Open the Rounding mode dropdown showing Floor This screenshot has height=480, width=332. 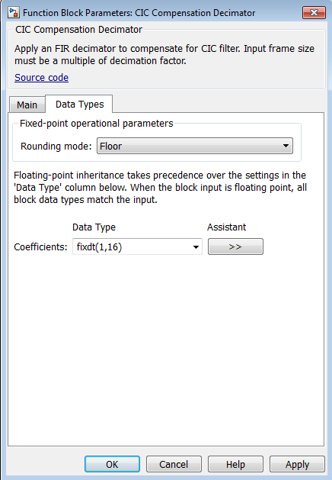tap(195, 146)
